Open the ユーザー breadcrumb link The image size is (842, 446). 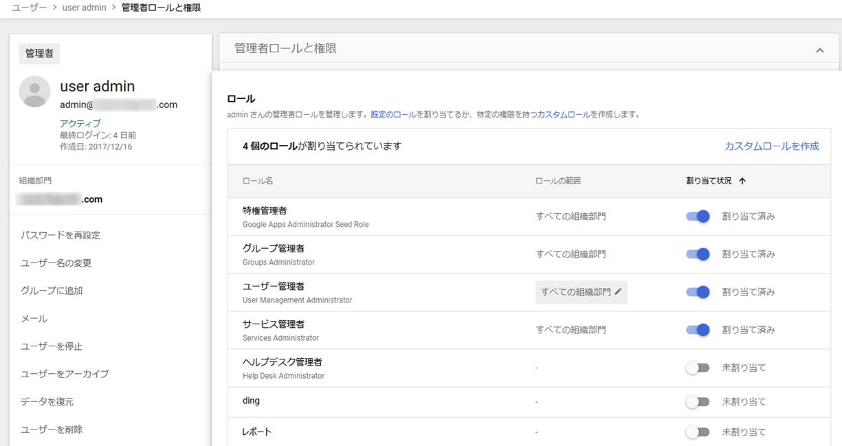click(x=30, y=8)
